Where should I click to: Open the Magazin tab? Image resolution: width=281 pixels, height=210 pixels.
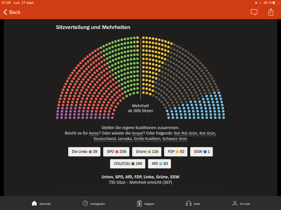click(x=145, y=203)
